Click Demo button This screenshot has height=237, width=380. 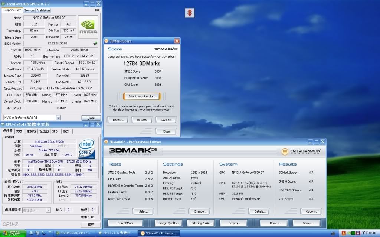(x=274, y=223)
